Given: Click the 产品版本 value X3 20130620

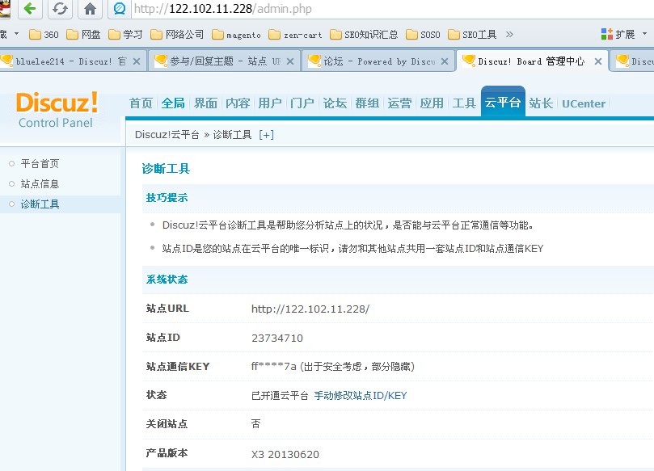Looking at the screenshot, I should tap(285, 454).
